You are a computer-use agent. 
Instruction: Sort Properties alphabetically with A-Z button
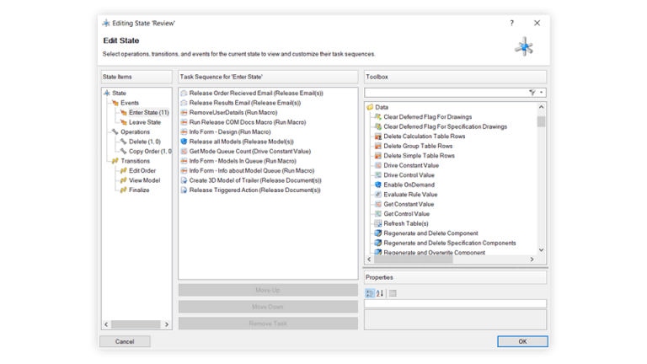tap(380, 293)
